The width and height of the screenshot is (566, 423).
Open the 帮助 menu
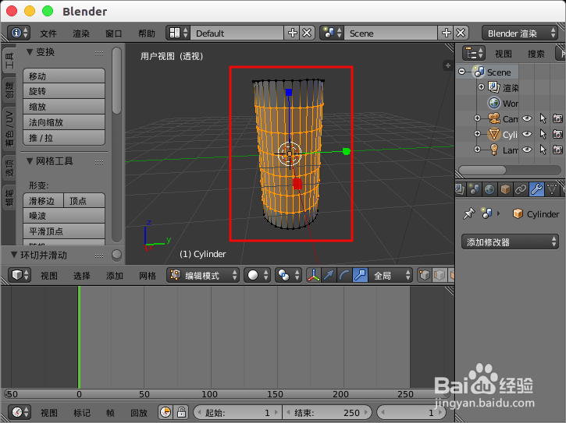(x=147, y=33)
